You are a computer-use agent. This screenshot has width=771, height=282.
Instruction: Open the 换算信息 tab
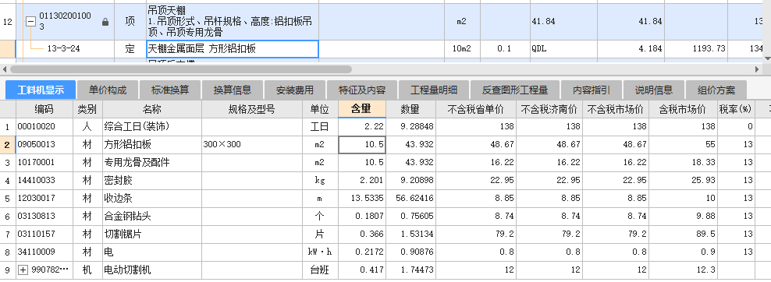(x=232, y=90)
